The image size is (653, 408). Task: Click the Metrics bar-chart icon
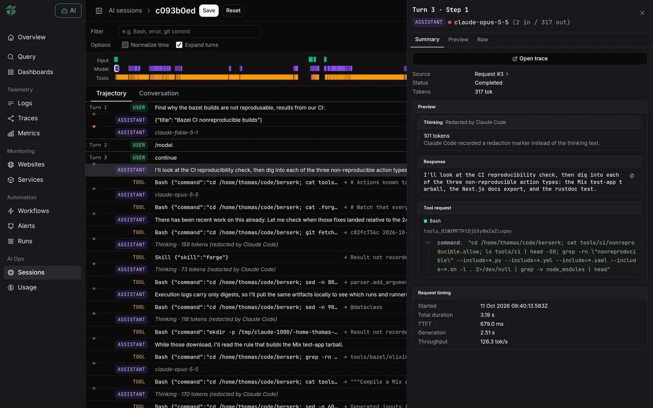[x=11, y=133]
